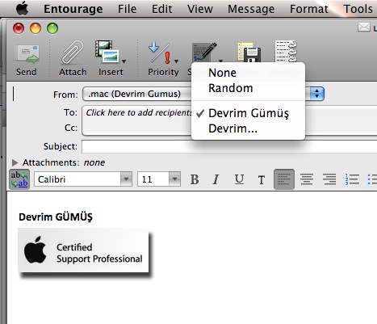Viewport: 377px width, 324px height.
Task: Click the Signature pen icon
Action: click(x=204, y=53)
